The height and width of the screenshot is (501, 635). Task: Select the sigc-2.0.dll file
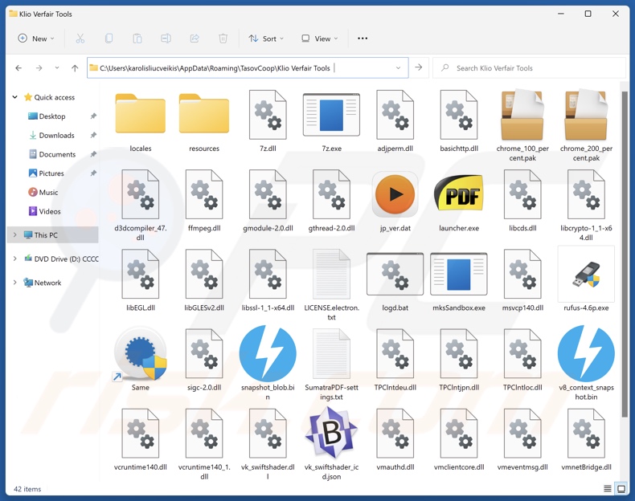(x=204, y=360)
